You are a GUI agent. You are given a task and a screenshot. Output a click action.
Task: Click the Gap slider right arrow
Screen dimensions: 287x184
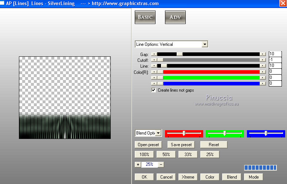pyautogui.click(x=263, y=54)
